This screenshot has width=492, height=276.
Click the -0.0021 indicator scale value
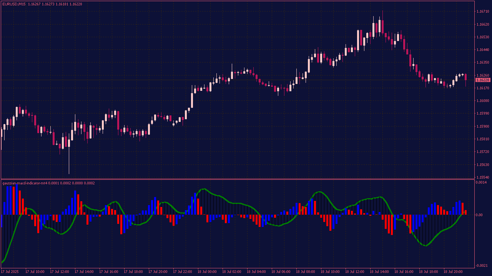tap(481, 266)
